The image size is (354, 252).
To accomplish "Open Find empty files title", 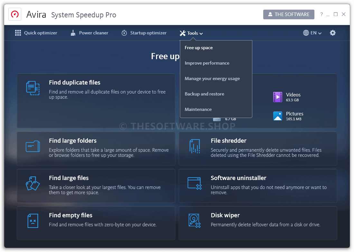I will (71, 215).
